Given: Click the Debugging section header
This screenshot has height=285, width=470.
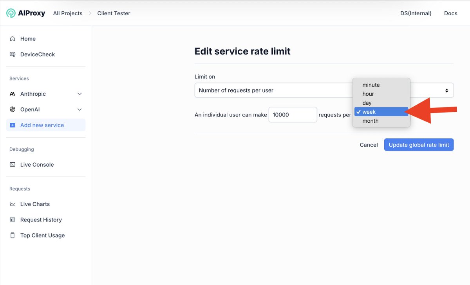Looking at the screenshot, I should [x=22, y=149].
